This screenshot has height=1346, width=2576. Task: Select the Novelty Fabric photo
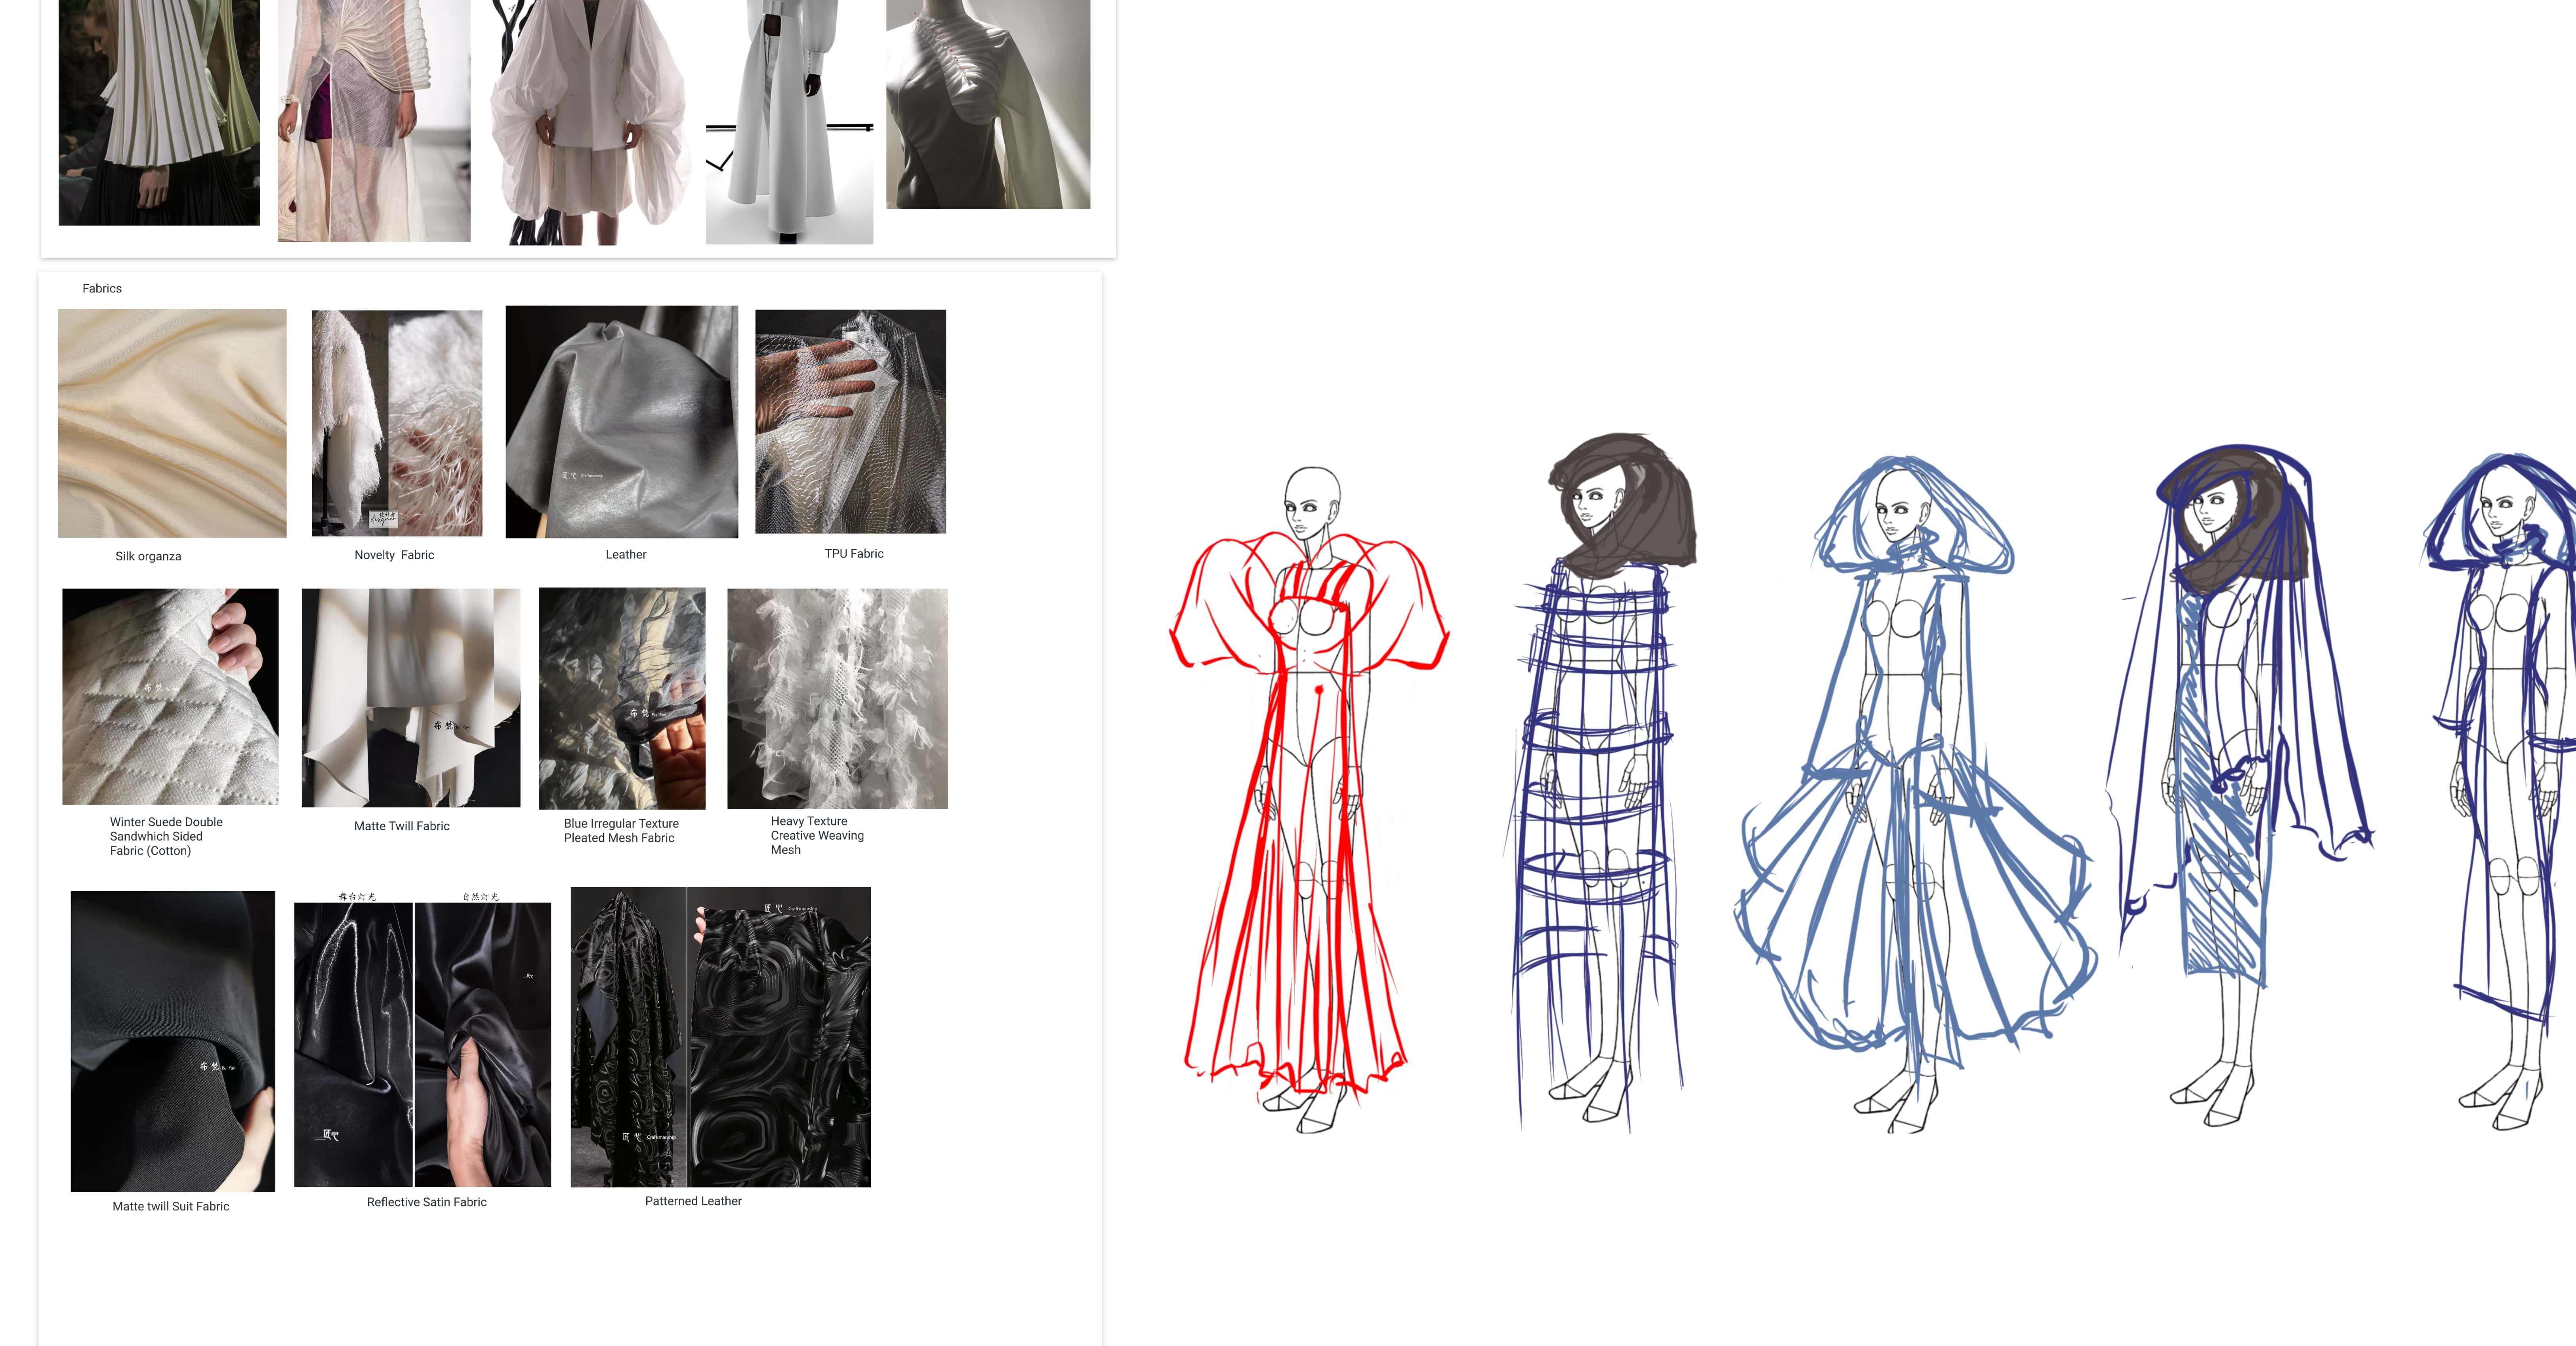point(397,423)
